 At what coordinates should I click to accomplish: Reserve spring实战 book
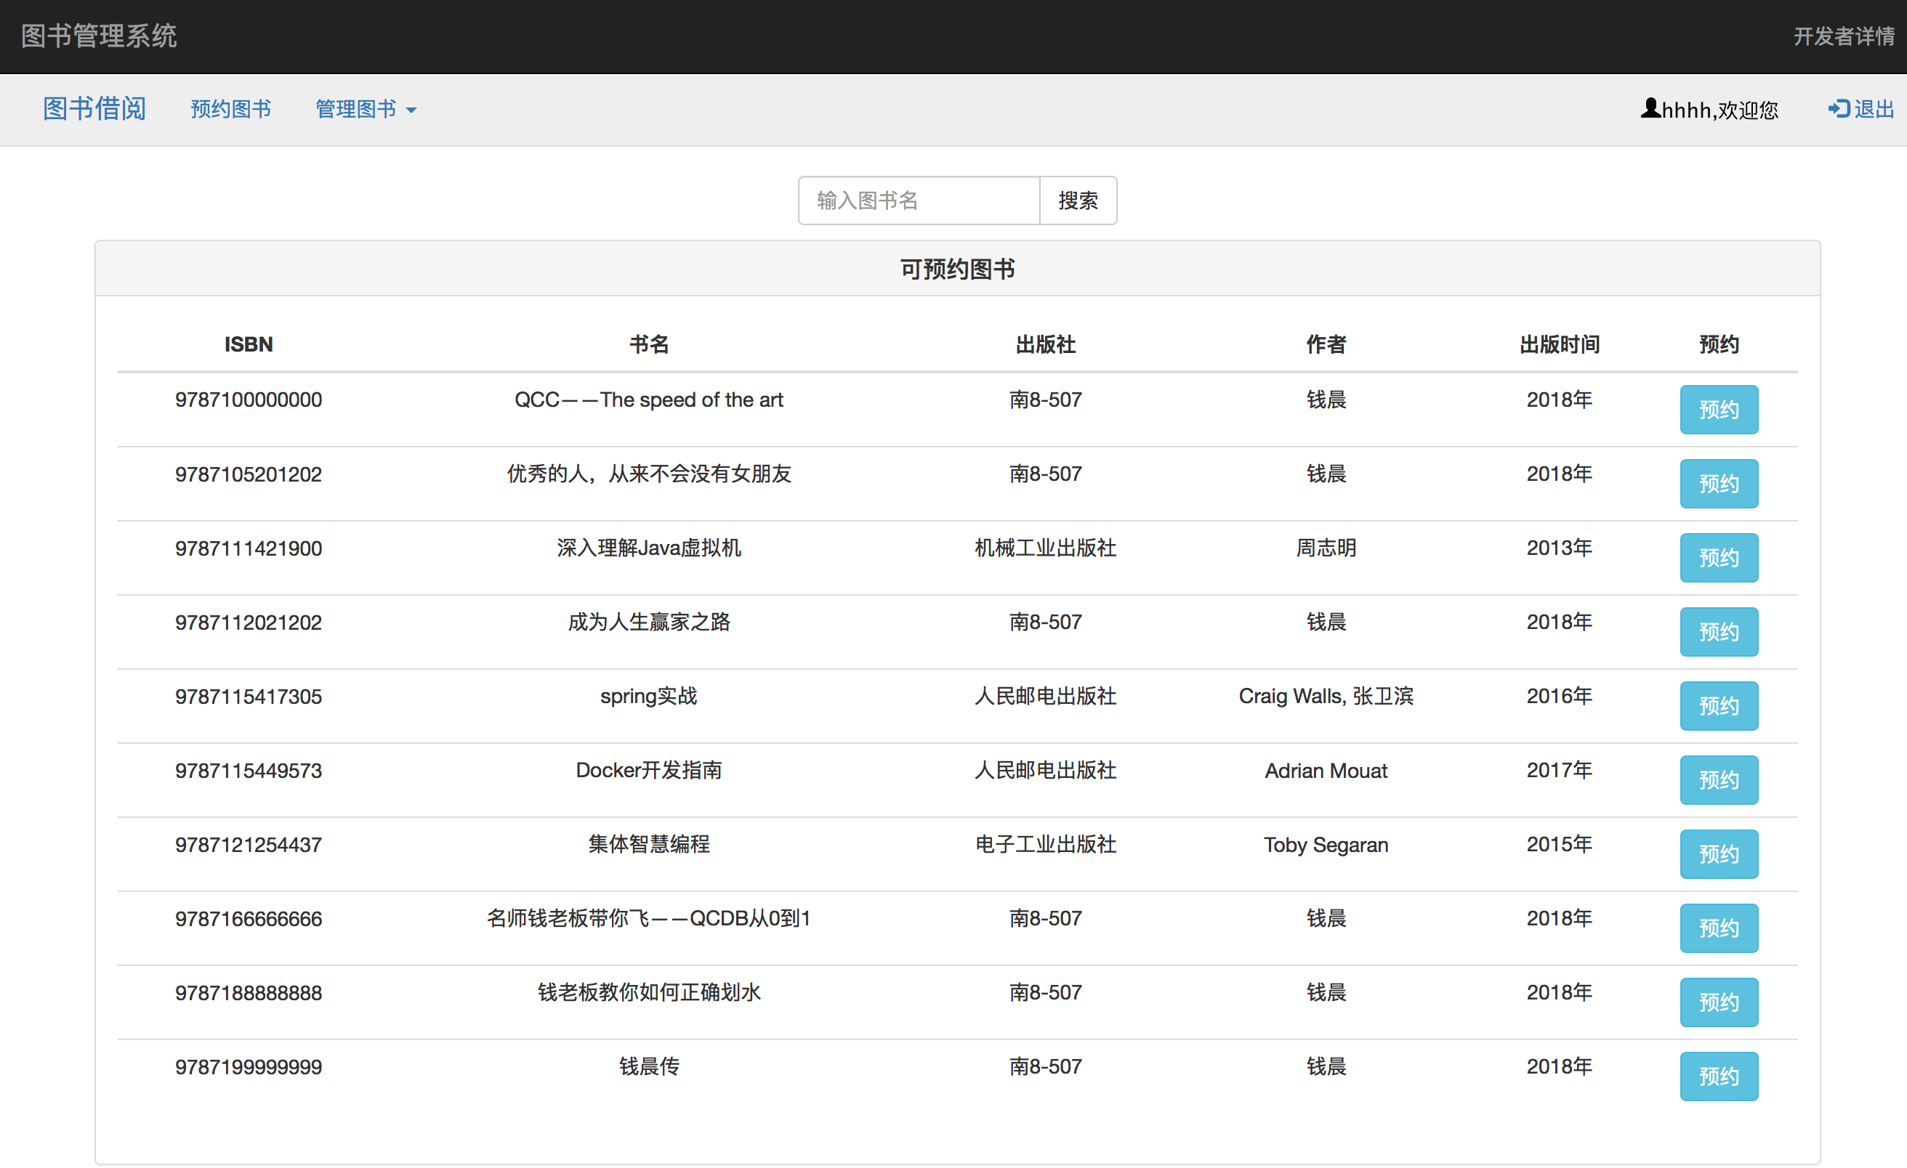point(1718,705)
